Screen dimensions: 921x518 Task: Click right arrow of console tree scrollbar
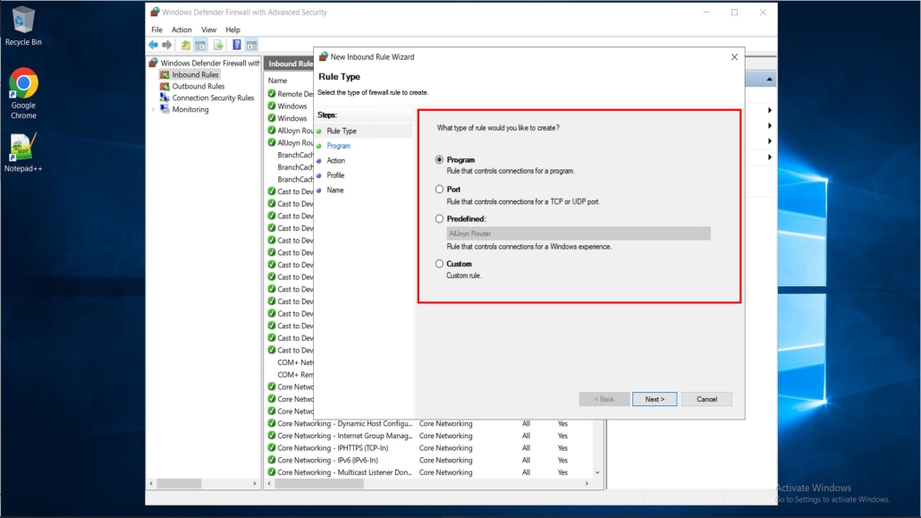pyautogui.click(x=254, y=483)
